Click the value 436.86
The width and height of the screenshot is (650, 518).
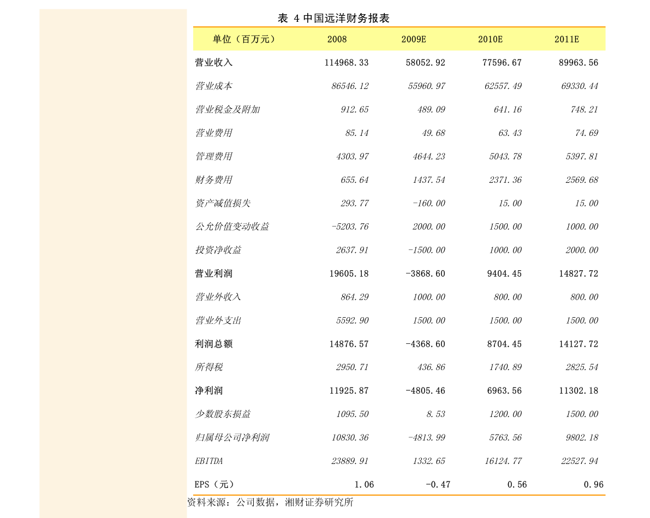click(431, 367)
